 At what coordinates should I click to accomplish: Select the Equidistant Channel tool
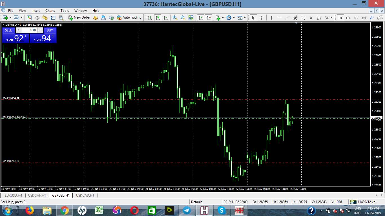[x=295, y=18]
